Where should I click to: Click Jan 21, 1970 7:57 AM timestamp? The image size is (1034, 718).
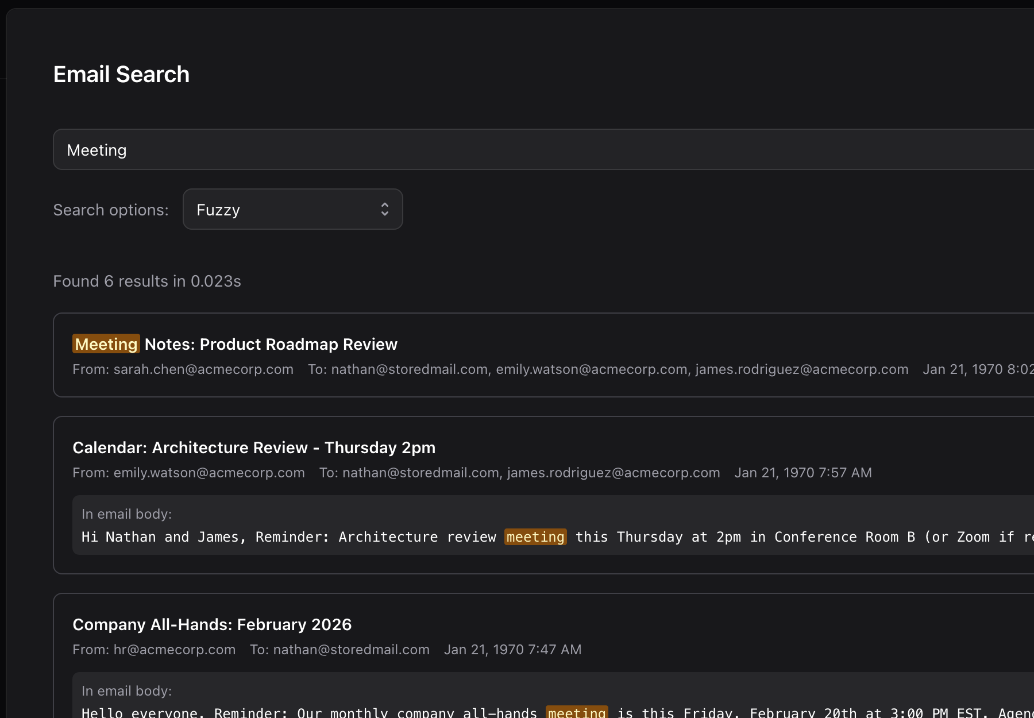(802, 473)
